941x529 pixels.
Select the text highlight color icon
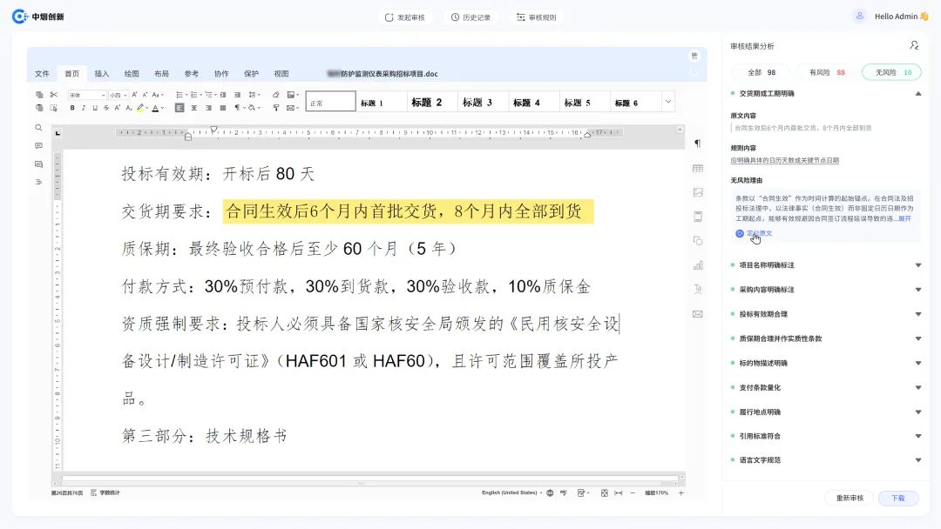140,107
